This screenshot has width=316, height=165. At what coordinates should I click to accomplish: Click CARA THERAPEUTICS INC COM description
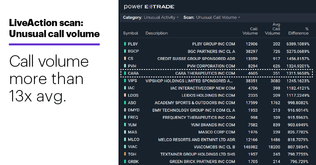pyautogui.click(x=205, y=73)
